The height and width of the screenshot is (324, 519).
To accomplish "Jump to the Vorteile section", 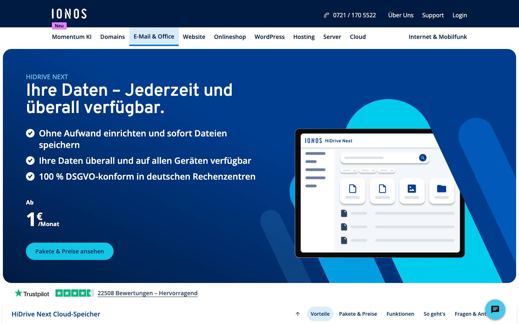I will [320, 314].
